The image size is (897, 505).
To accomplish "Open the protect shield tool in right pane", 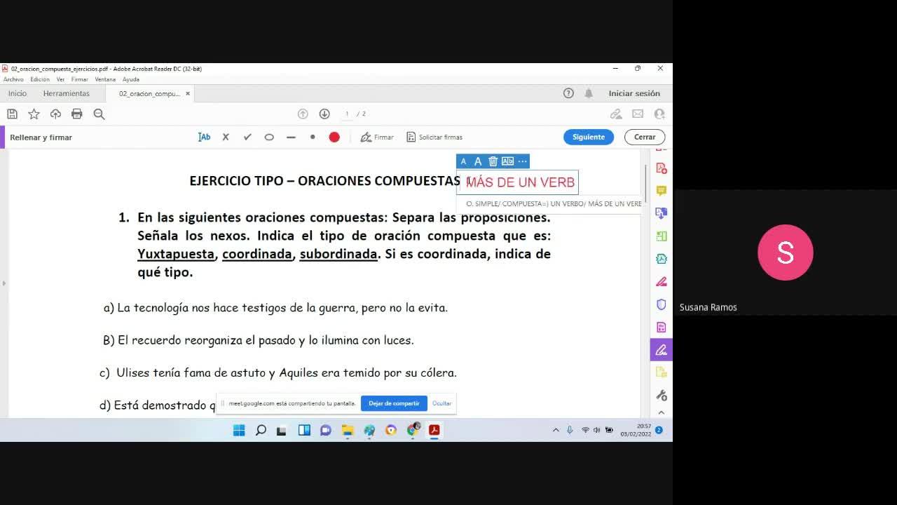I will (x=661, y=304).
